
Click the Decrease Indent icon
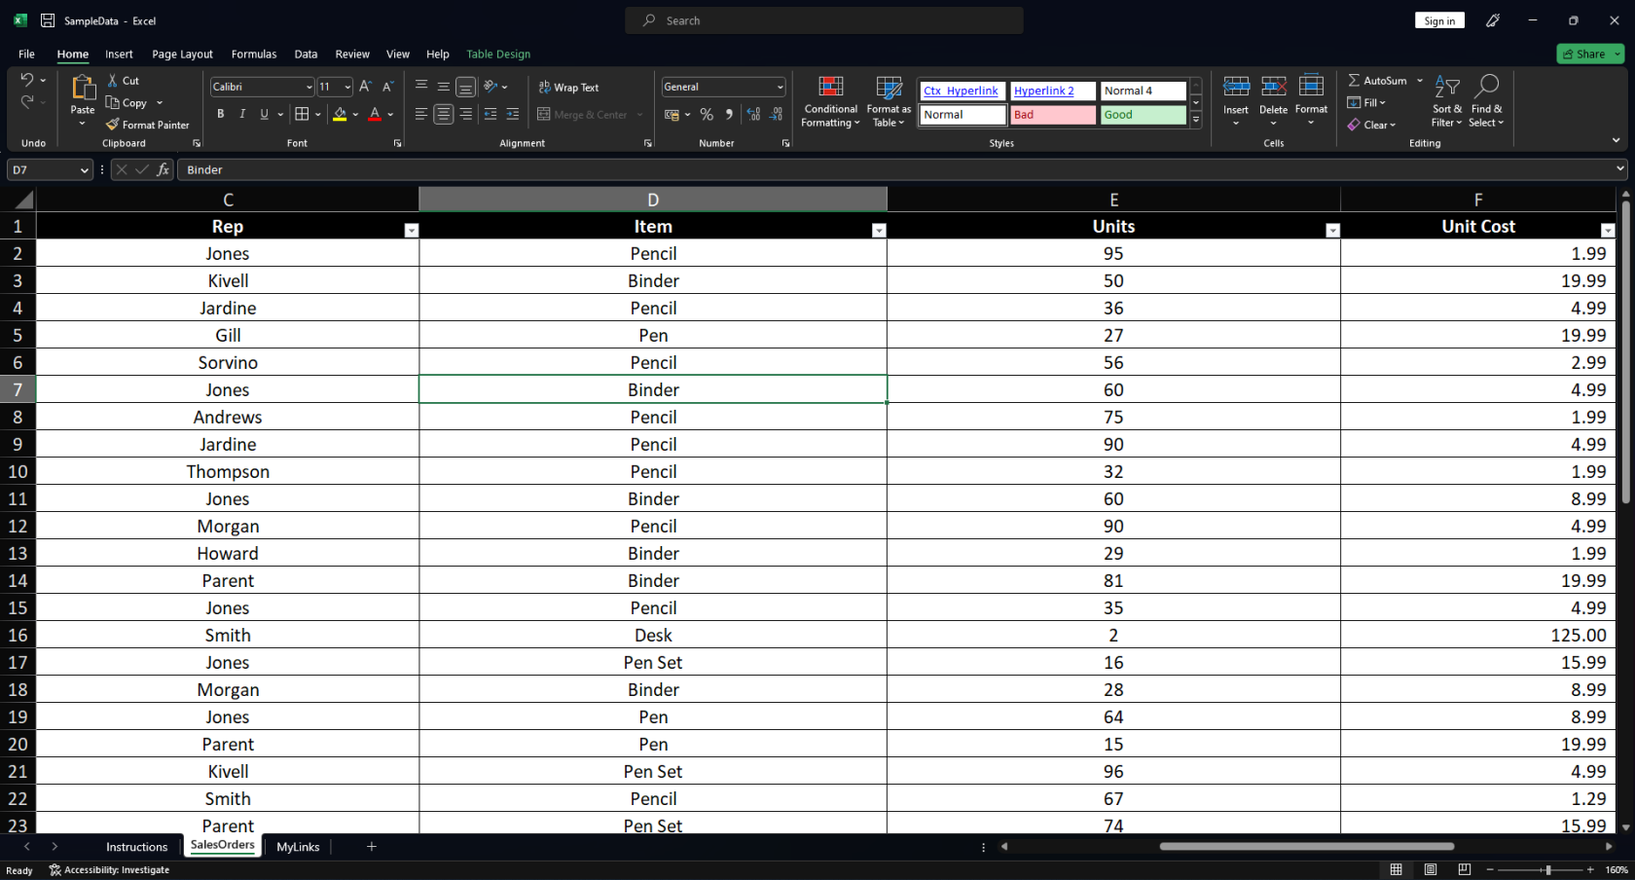(490, 114)
